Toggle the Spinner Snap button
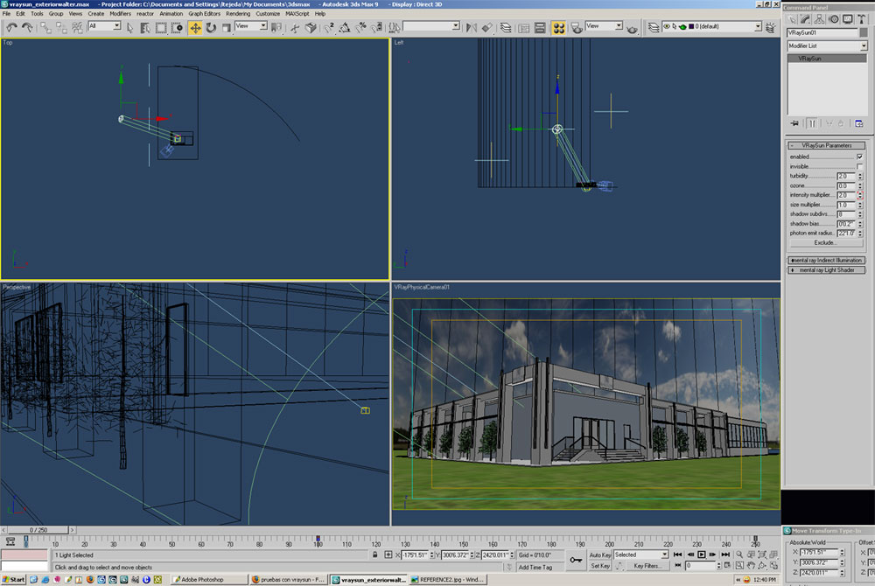 (x=377, y=27)
